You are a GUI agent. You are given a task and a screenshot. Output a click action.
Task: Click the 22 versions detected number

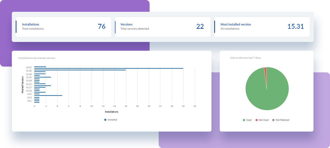coord(200,27)
